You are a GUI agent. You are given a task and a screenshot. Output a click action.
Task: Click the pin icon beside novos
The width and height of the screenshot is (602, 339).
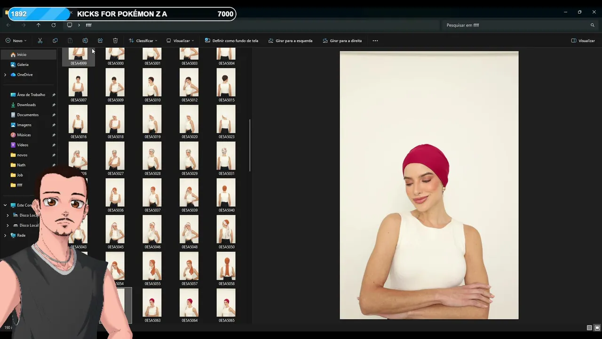click(54, 155)
